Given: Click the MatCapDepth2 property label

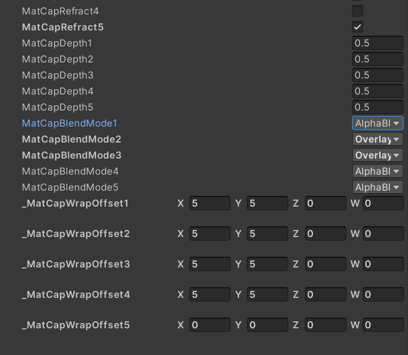Looking at the screenshot, I should [58, 59].
